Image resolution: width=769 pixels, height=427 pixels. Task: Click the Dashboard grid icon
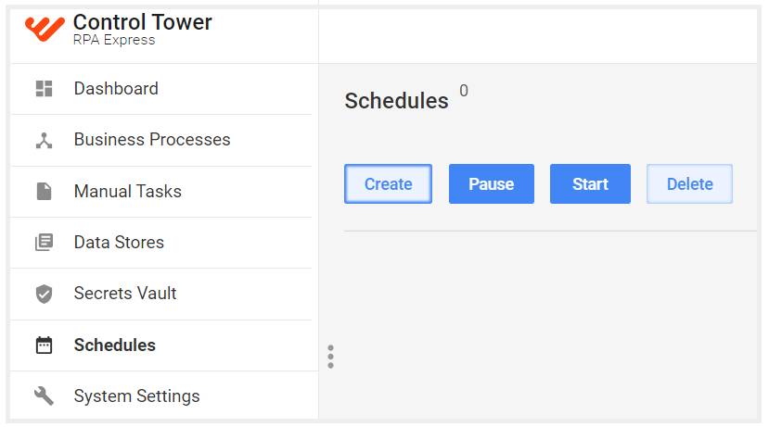[x=45, y=89]
